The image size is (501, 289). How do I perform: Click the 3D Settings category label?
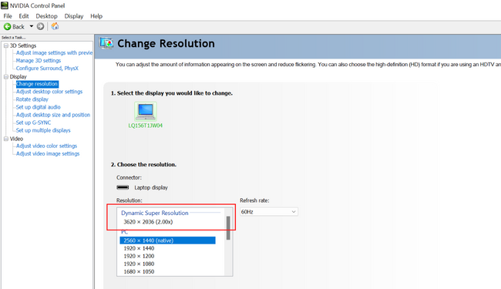pos(23,45)
